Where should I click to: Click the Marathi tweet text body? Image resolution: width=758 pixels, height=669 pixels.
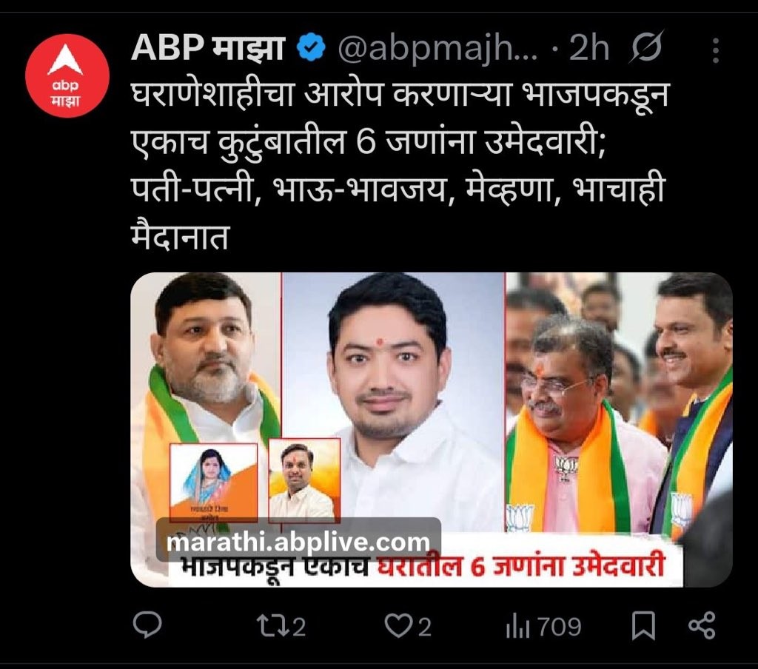(399, 165)
